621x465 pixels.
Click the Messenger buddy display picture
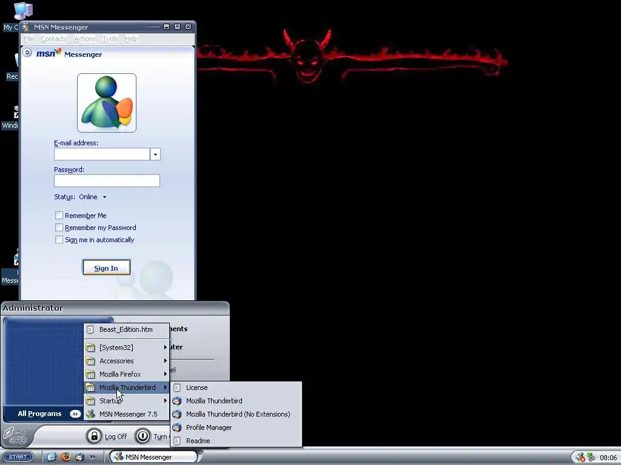[107, 103]
